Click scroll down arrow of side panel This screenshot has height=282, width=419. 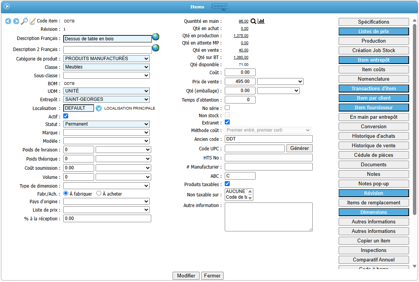(414, 266)
